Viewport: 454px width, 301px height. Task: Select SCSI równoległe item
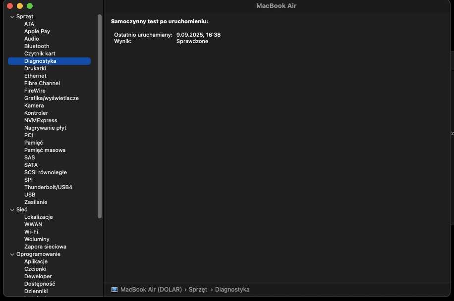[46, 172]
